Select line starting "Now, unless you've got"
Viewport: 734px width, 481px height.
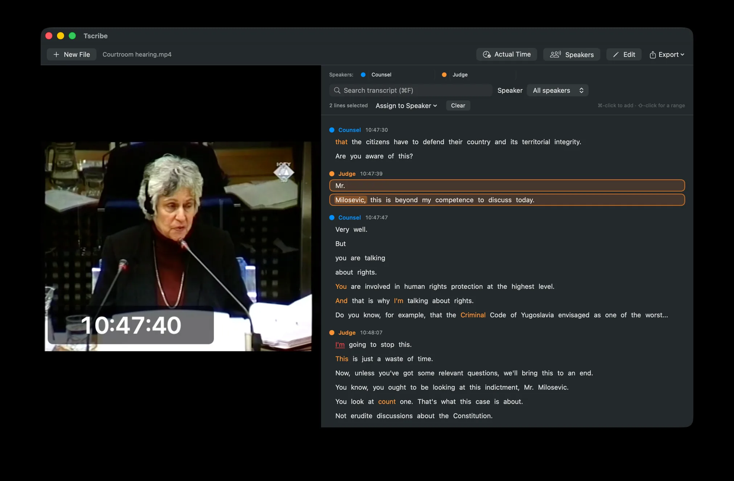(464, 373)
